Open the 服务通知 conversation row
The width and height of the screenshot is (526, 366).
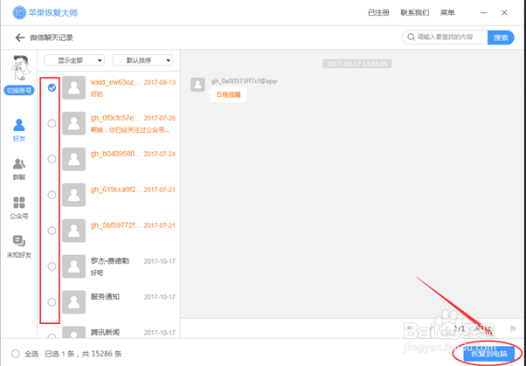[109, 302]
